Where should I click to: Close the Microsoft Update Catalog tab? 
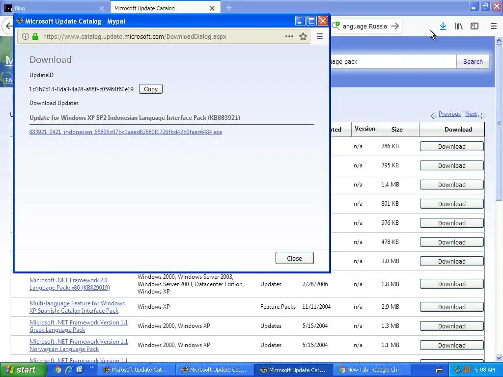point(212,8)
